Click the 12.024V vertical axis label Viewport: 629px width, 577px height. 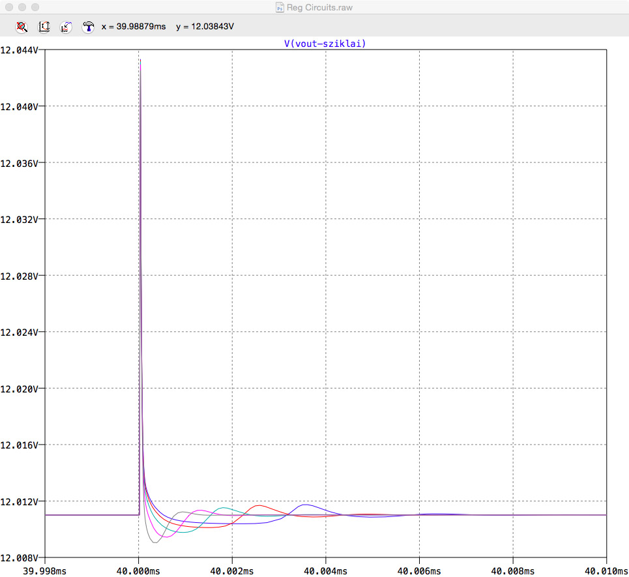point(20,333)
